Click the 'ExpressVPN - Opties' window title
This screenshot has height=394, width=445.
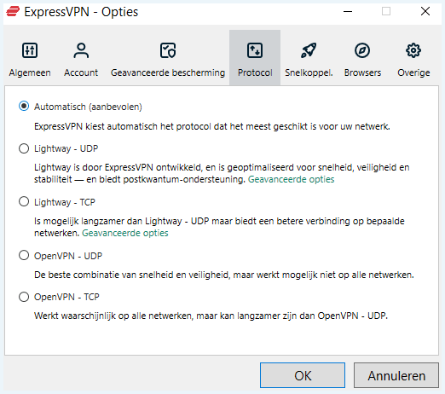click(x=81, y=12)
